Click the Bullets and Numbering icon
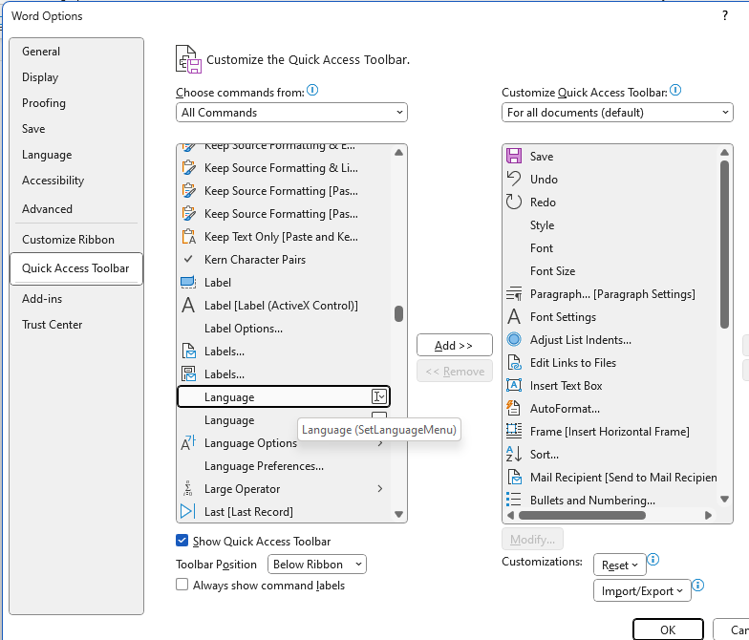Image resolution: width=749 pixels, height=640 pixels. click(514, 501)
